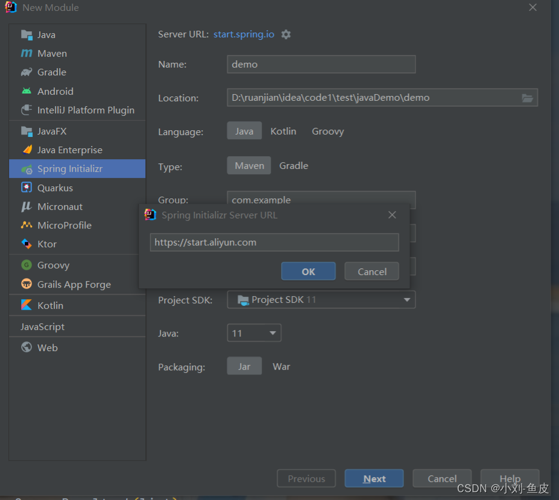Select Quarkus module type
The width and height of the screenshot is (559, 500).
click(77, 188)
